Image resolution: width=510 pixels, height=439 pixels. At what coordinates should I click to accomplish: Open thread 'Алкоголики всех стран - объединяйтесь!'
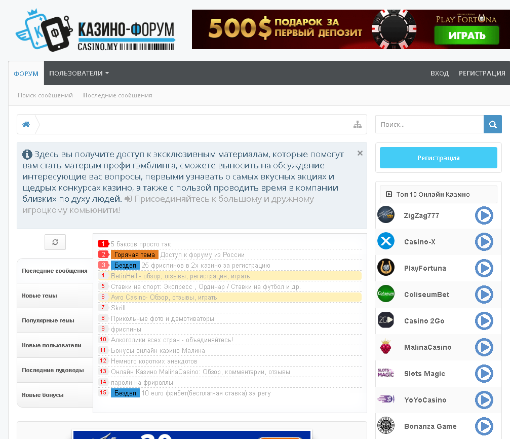[x=172, y=340]
